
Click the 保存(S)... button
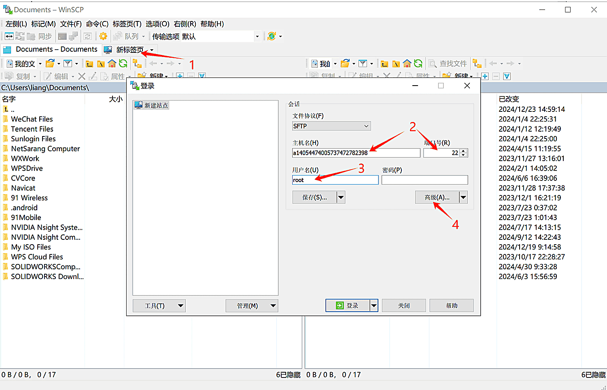pos(314,197)
